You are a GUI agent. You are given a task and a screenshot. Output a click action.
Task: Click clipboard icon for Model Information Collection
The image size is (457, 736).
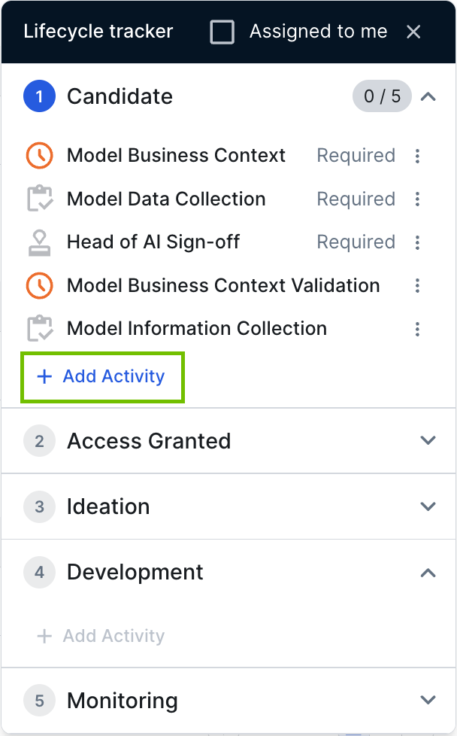[x=39, y=329]
